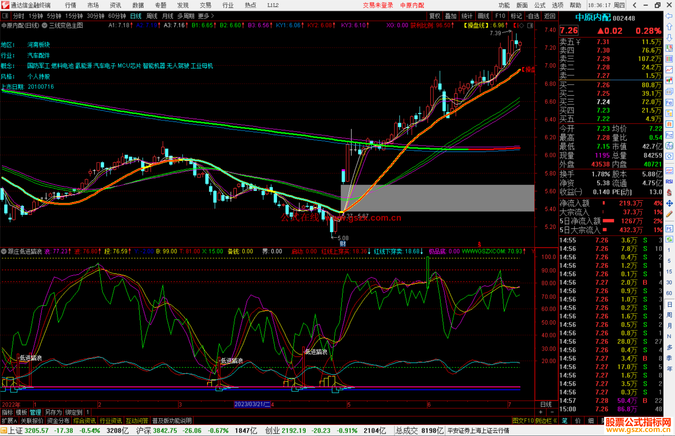Viewport: 675px width, 436px height.
Task: Open the 三线变色主图 indicator dropdown circle
Action: pyautogui.click(x=45, y=26)
